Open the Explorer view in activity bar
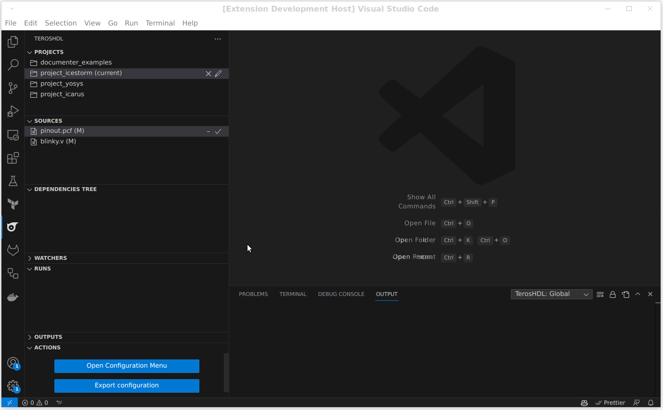Screen dimensions: 663x410 (x=13, y=42)
